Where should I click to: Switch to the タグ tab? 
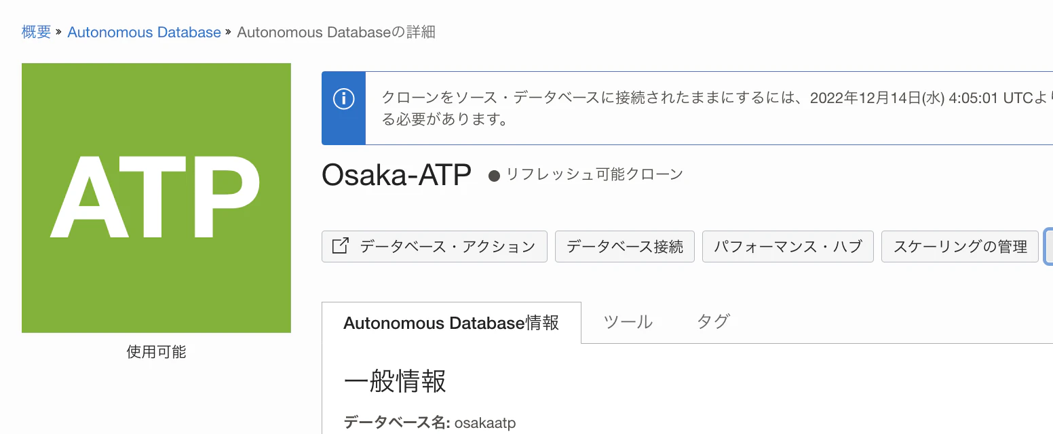[713, 322]
